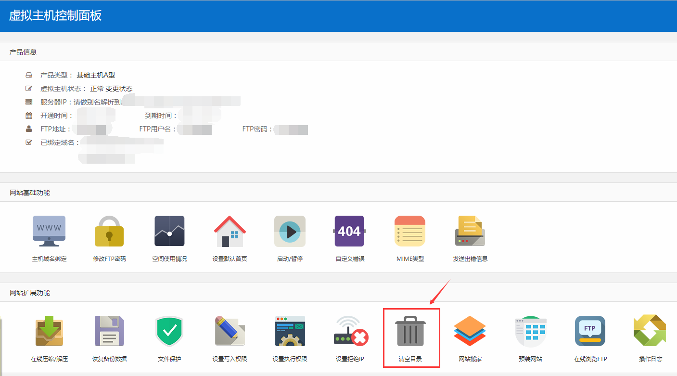This screenshot has width=677, height=376.
Task: Select the 设置写入权限 pencil icon
Action: 230,331
